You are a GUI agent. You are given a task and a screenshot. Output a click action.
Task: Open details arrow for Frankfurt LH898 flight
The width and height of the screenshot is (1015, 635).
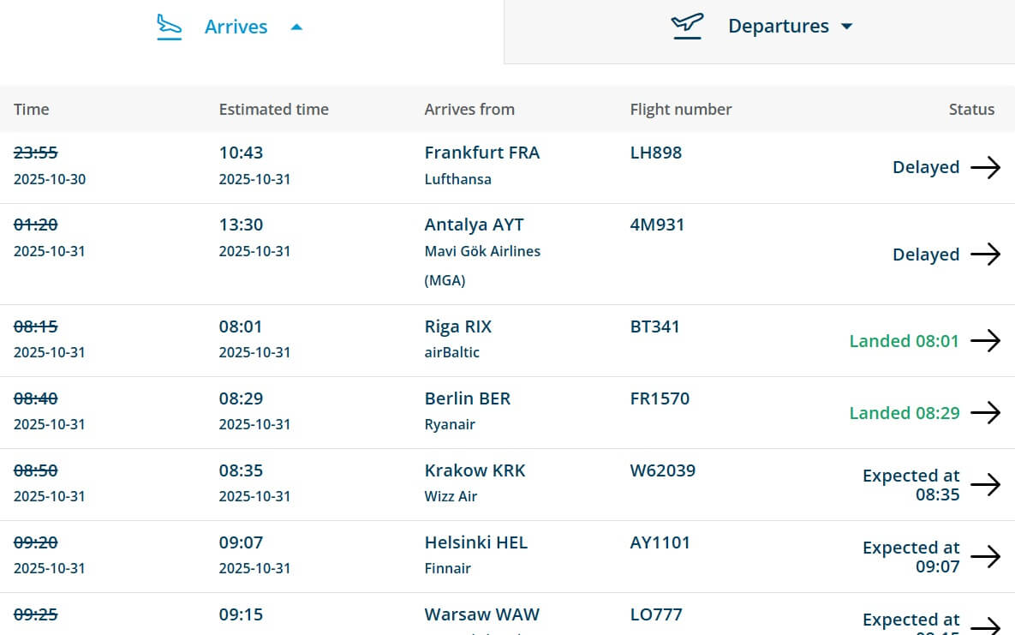tap(985, 167)
